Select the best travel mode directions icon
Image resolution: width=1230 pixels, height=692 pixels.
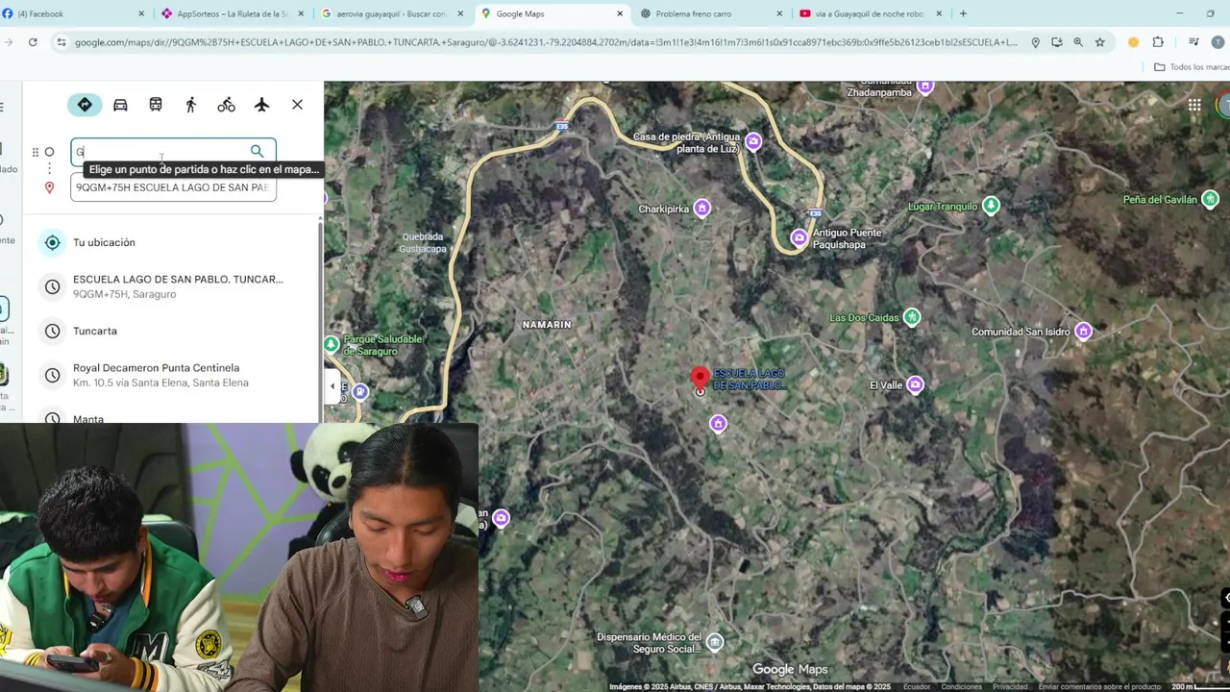(85, 105)
